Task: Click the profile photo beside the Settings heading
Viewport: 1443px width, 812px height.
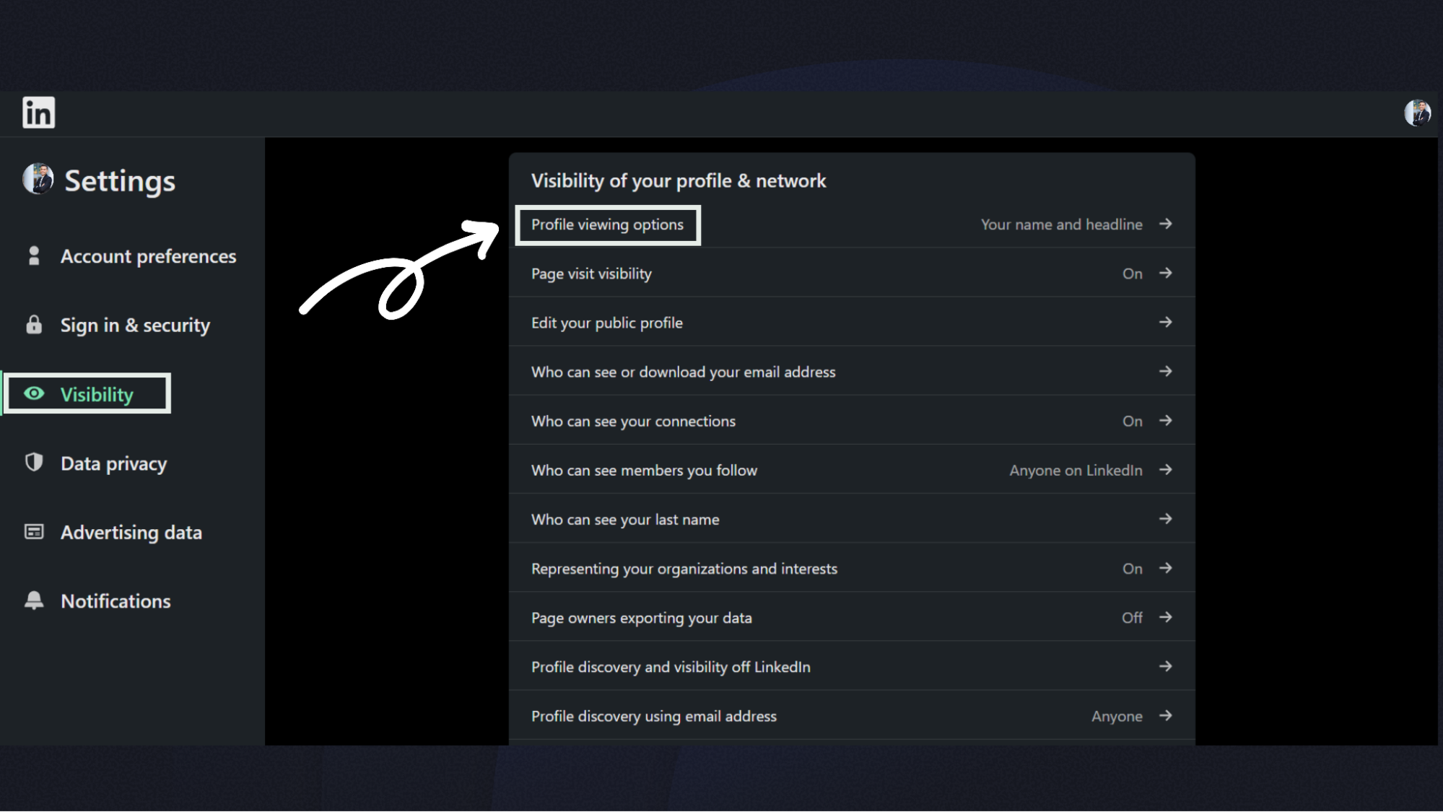Action: [36, 180]
